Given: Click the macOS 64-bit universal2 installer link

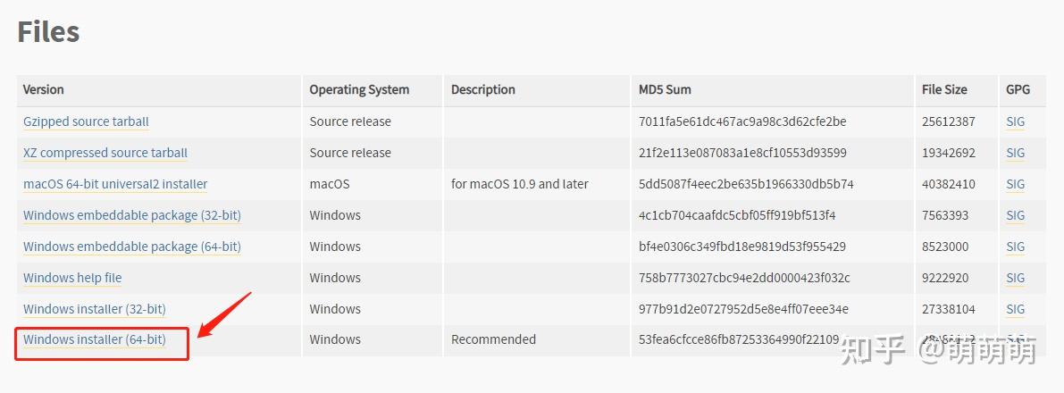Looking at the screenshot, I should pos(115,184).
